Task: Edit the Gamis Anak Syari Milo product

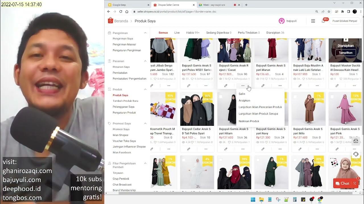Action: click(x=300, y=149)
